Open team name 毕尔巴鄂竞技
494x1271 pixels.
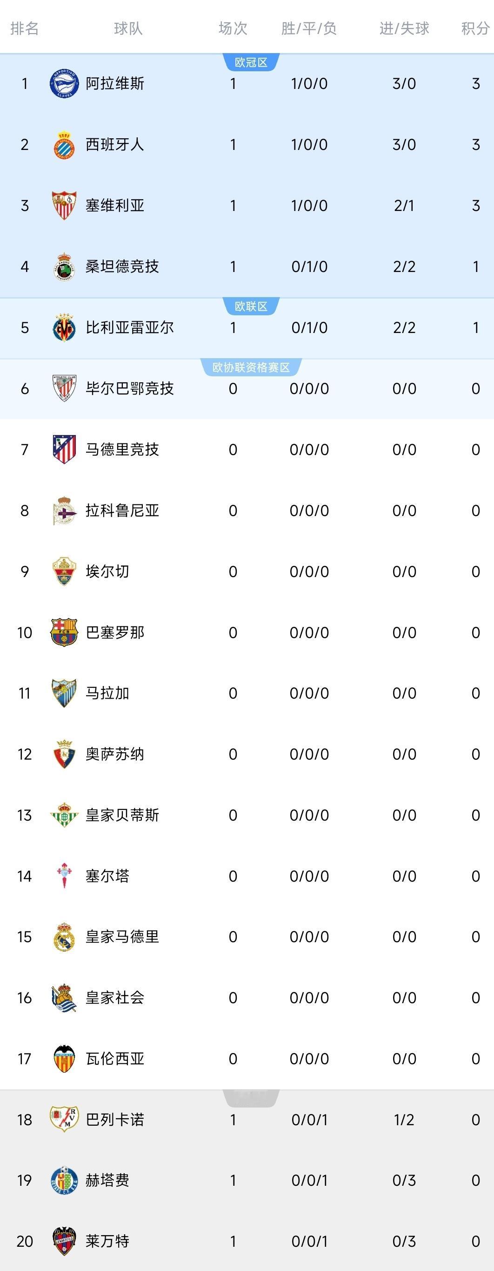click(x=130, y=388)
